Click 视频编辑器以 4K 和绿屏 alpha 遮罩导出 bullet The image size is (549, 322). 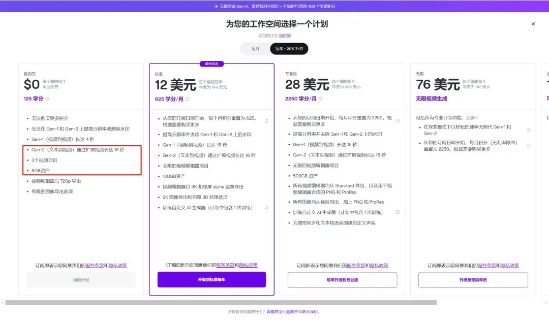pyautogui.click(x=203, y=187)
